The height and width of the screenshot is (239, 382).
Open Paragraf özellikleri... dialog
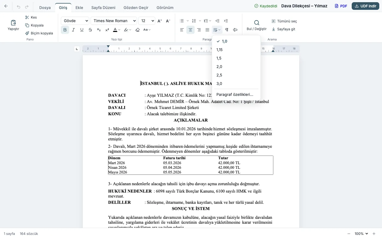tap(236, 95)
